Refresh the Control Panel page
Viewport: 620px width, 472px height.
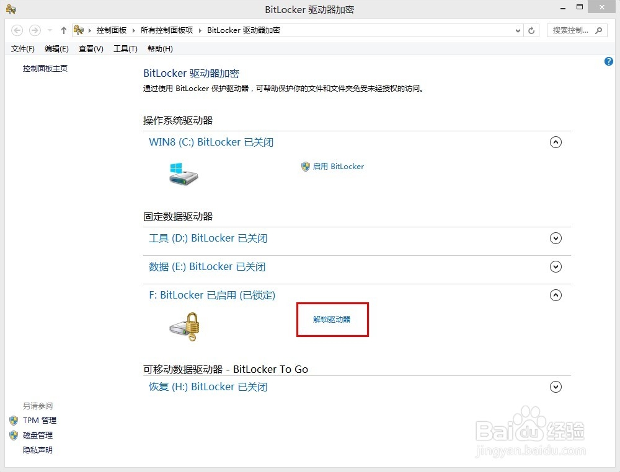tap(531, 30)
